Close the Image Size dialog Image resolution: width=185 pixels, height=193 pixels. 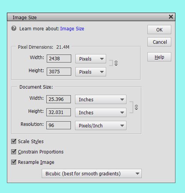coord(171,17)
